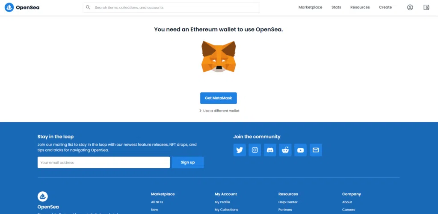
Task: Click the search magnifier icon
Action: pyautogui.click(x=88, y=7)
